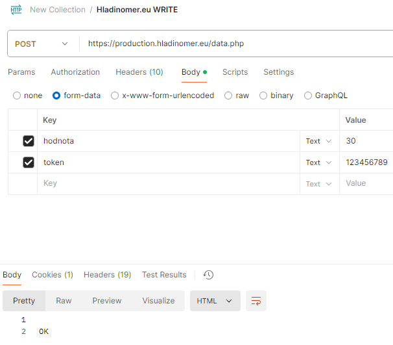Expand the HTML response format dropdown
This screenshot has height=345, width=393.
point(215,301)
